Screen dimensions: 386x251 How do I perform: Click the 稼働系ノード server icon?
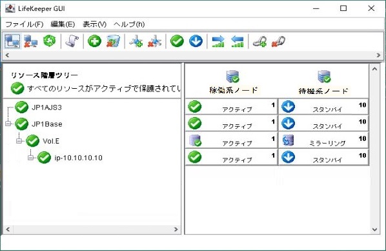click(232, 77)
